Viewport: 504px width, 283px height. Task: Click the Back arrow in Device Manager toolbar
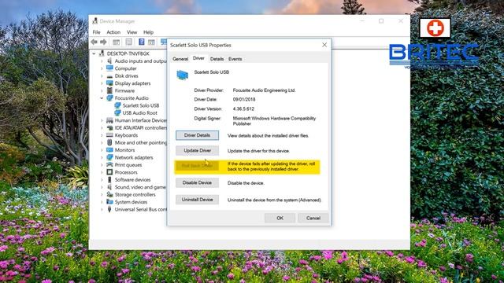[94, 42]
